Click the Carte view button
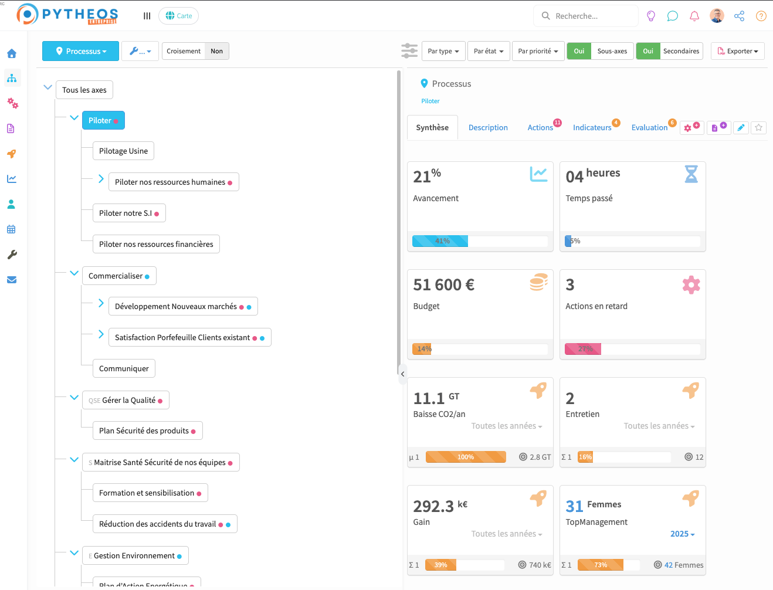 (179, 16)
